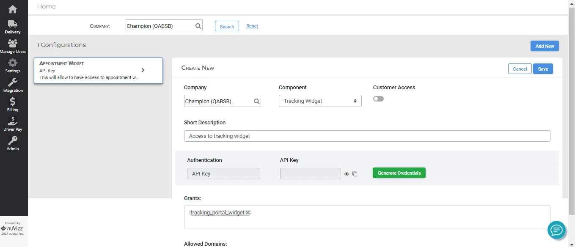Enable the Customer Access toggle
This screenshot has height=247, width=575.
point(378,99)
